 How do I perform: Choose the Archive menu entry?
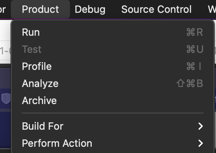pyautogui.click(x=113, y=101)
